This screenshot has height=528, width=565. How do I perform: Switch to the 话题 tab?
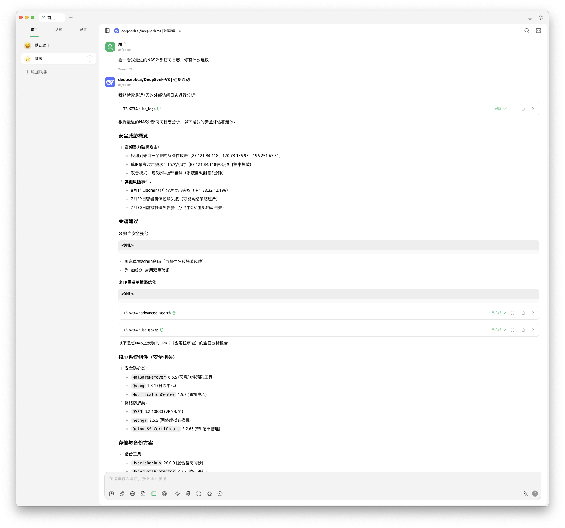(58, 30)
